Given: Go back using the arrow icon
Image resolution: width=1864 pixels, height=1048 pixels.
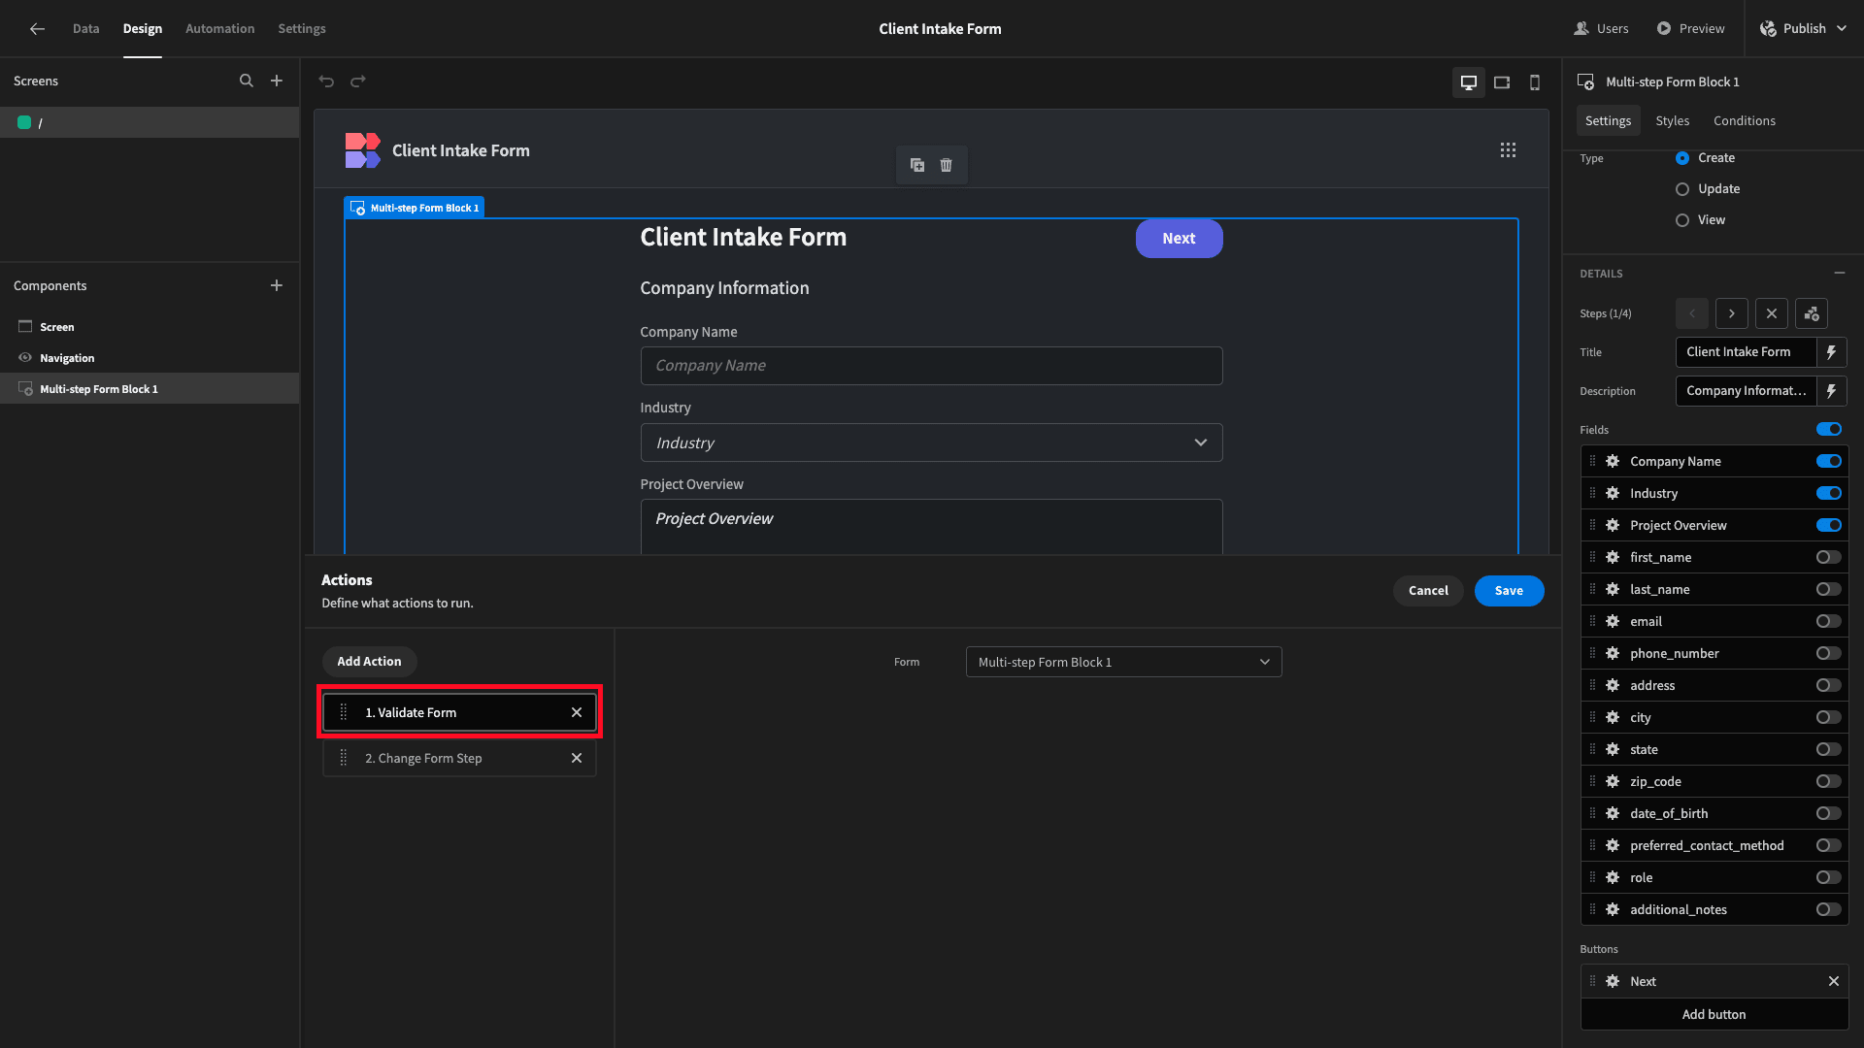Looking at the screenshot, I should 37,29.
